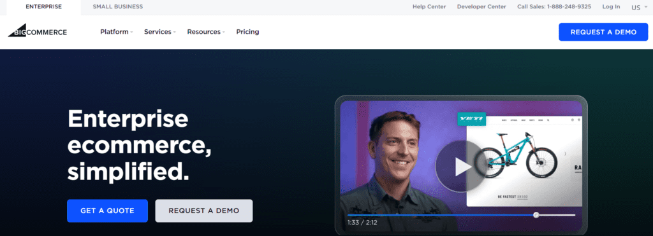Switch to the Enterprise tab
The image size is (653, 236).
[x=44, y=6]
